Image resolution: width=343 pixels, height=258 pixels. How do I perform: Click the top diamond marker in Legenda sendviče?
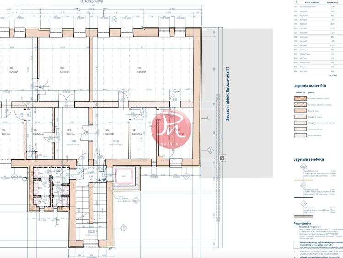coord(303,168)
